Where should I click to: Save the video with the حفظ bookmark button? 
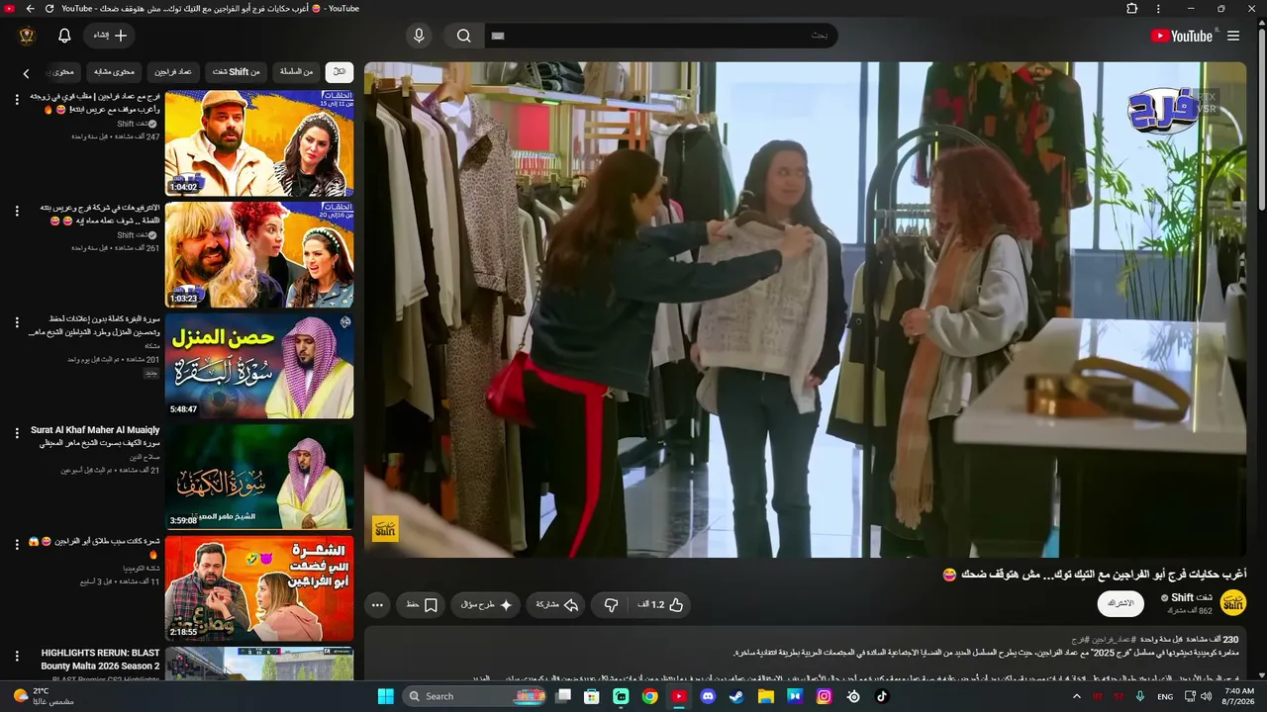422,604
